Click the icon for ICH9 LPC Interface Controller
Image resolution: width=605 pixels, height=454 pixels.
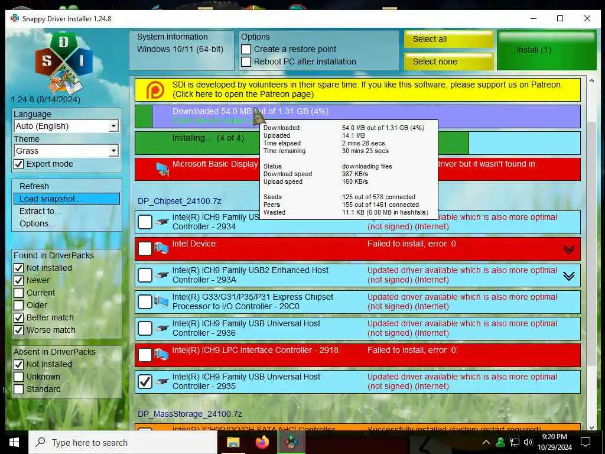161,355
